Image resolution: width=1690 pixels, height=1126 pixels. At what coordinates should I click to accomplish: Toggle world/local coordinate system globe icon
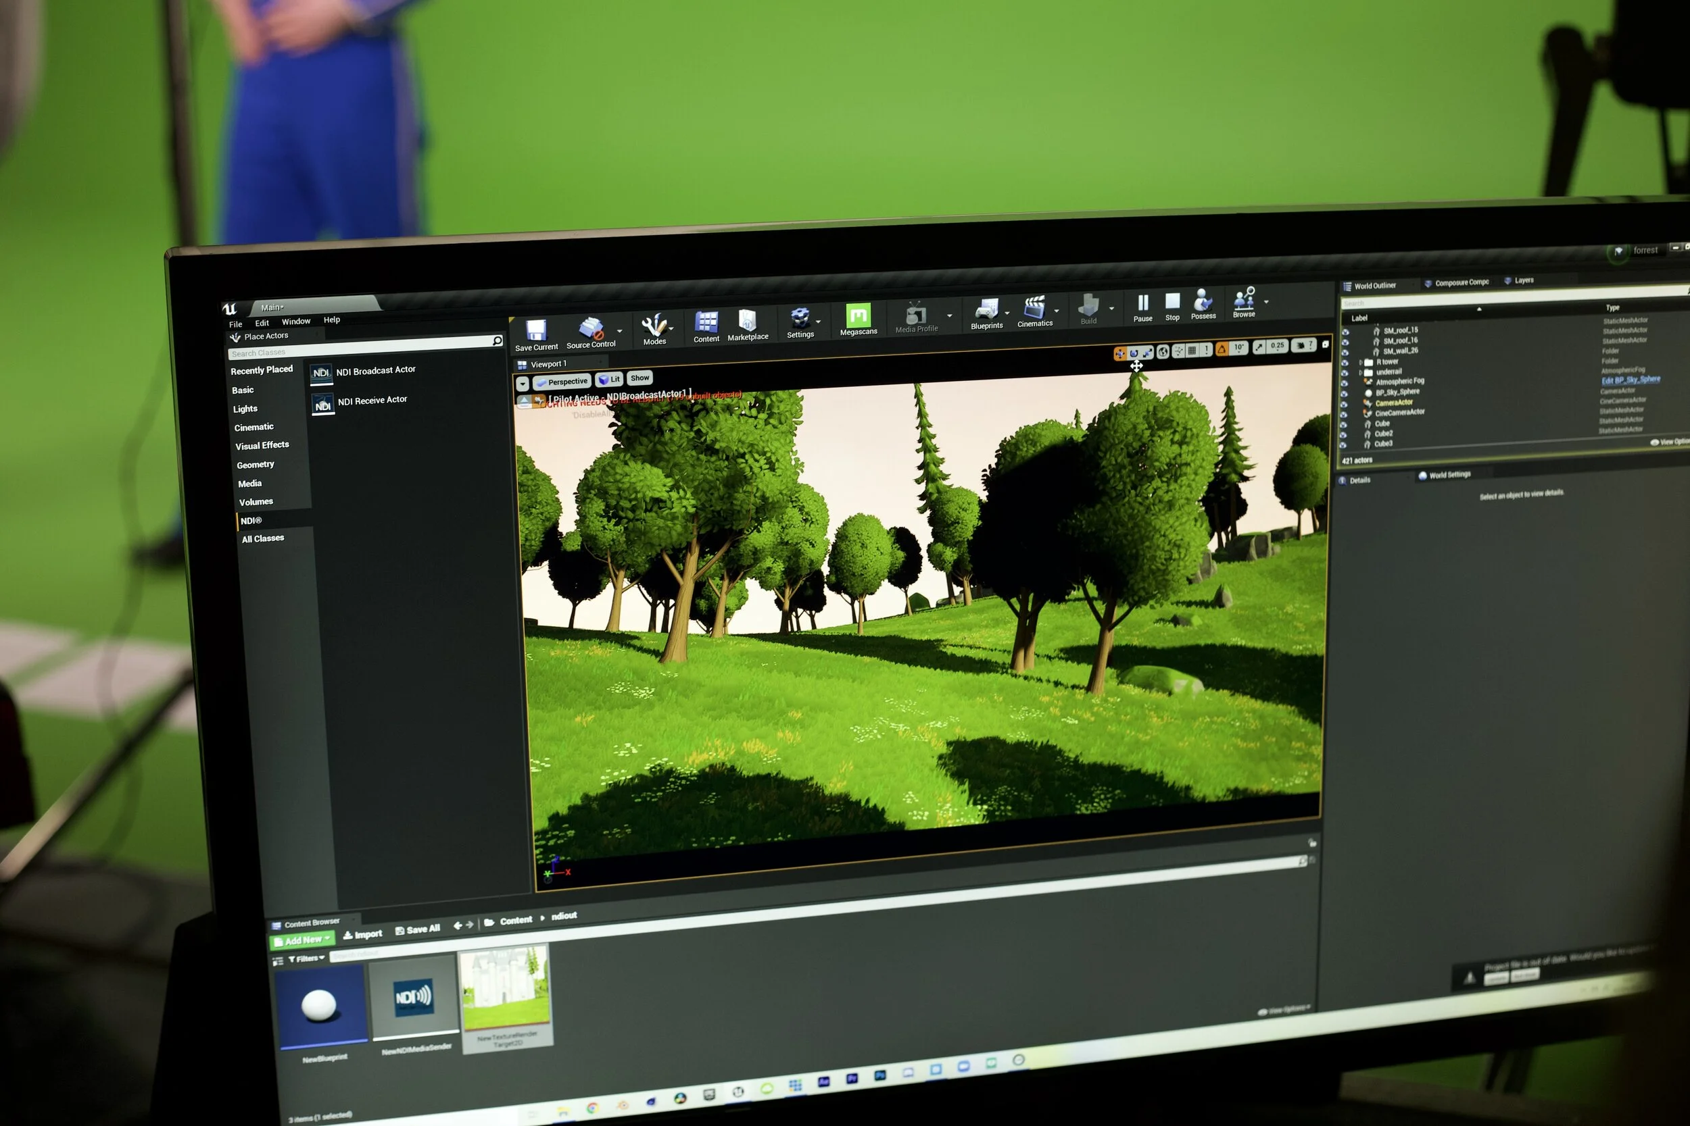(x=1163, y=351)
